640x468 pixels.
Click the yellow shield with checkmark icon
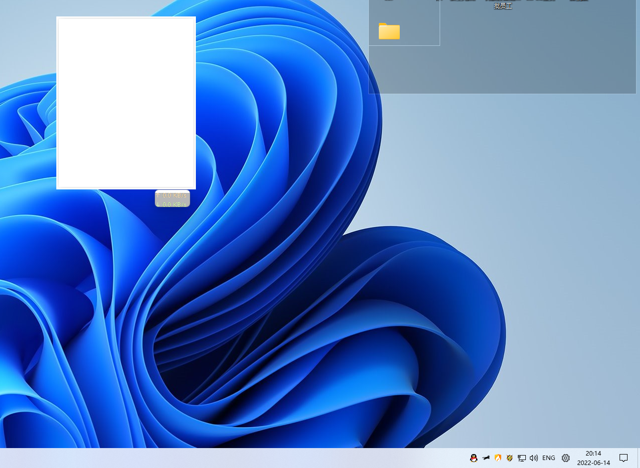point(509,458)
